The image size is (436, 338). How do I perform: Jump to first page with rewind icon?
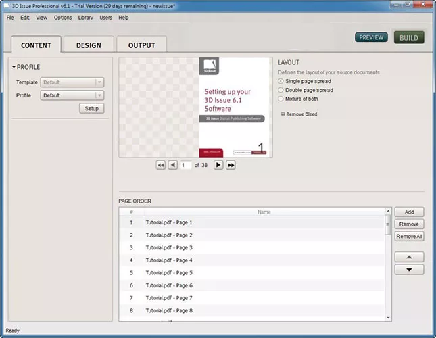coord(161,165)
